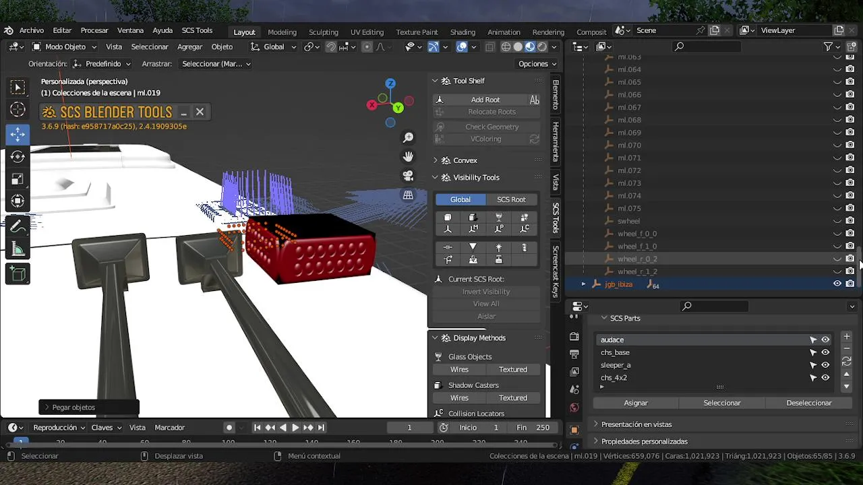
Task: Pick the Annotate tool
Action: click(x=18, y=226)
